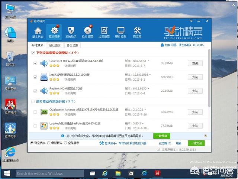Switch to the 备份还原 tab
Image resolution: width=238 pixels, height=179 pixels.
72,45
